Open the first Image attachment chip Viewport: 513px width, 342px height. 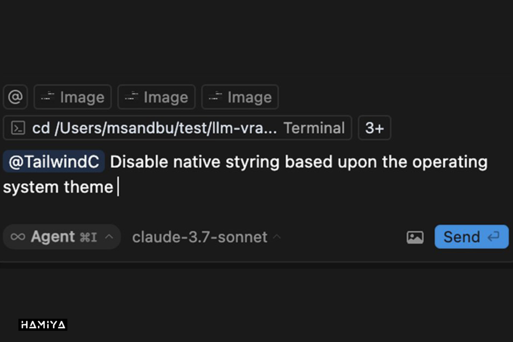72,97
